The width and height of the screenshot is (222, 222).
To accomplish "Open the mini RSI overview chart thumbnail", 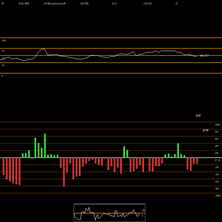I will [x=110, y=213].
